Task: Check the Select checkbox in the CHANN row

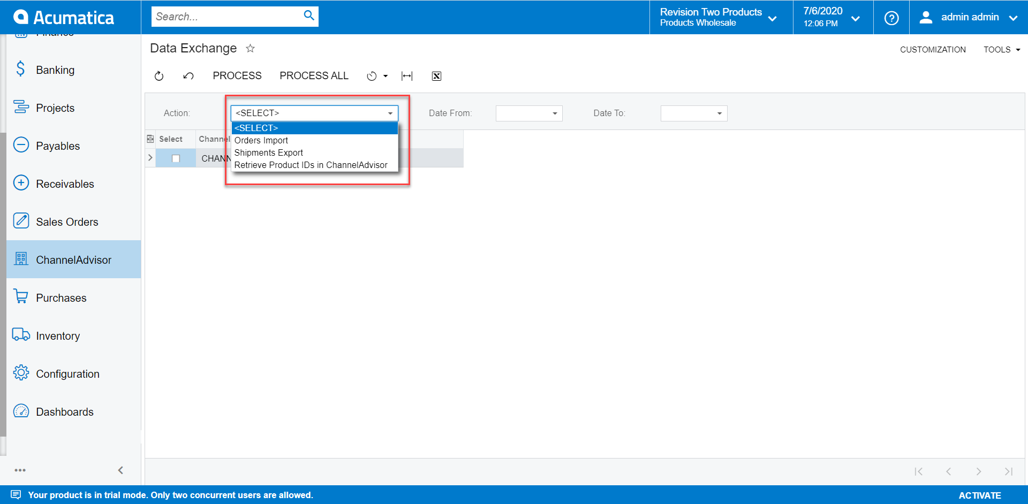Action: pyautogui.click(x=176, y=158)
